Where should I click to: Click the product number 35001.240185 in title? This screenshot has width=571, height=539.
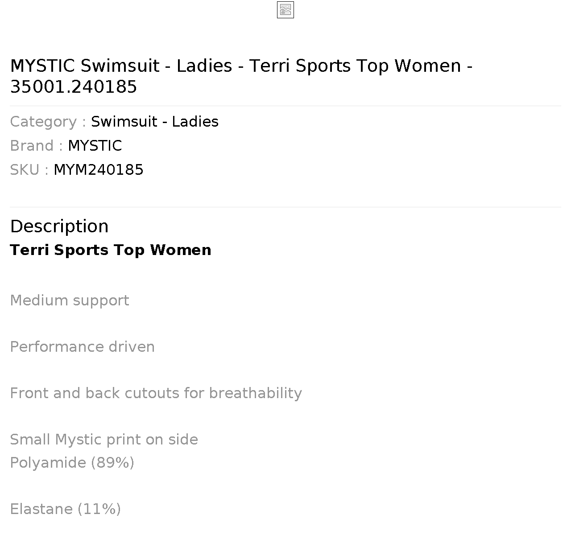[74, 86]
